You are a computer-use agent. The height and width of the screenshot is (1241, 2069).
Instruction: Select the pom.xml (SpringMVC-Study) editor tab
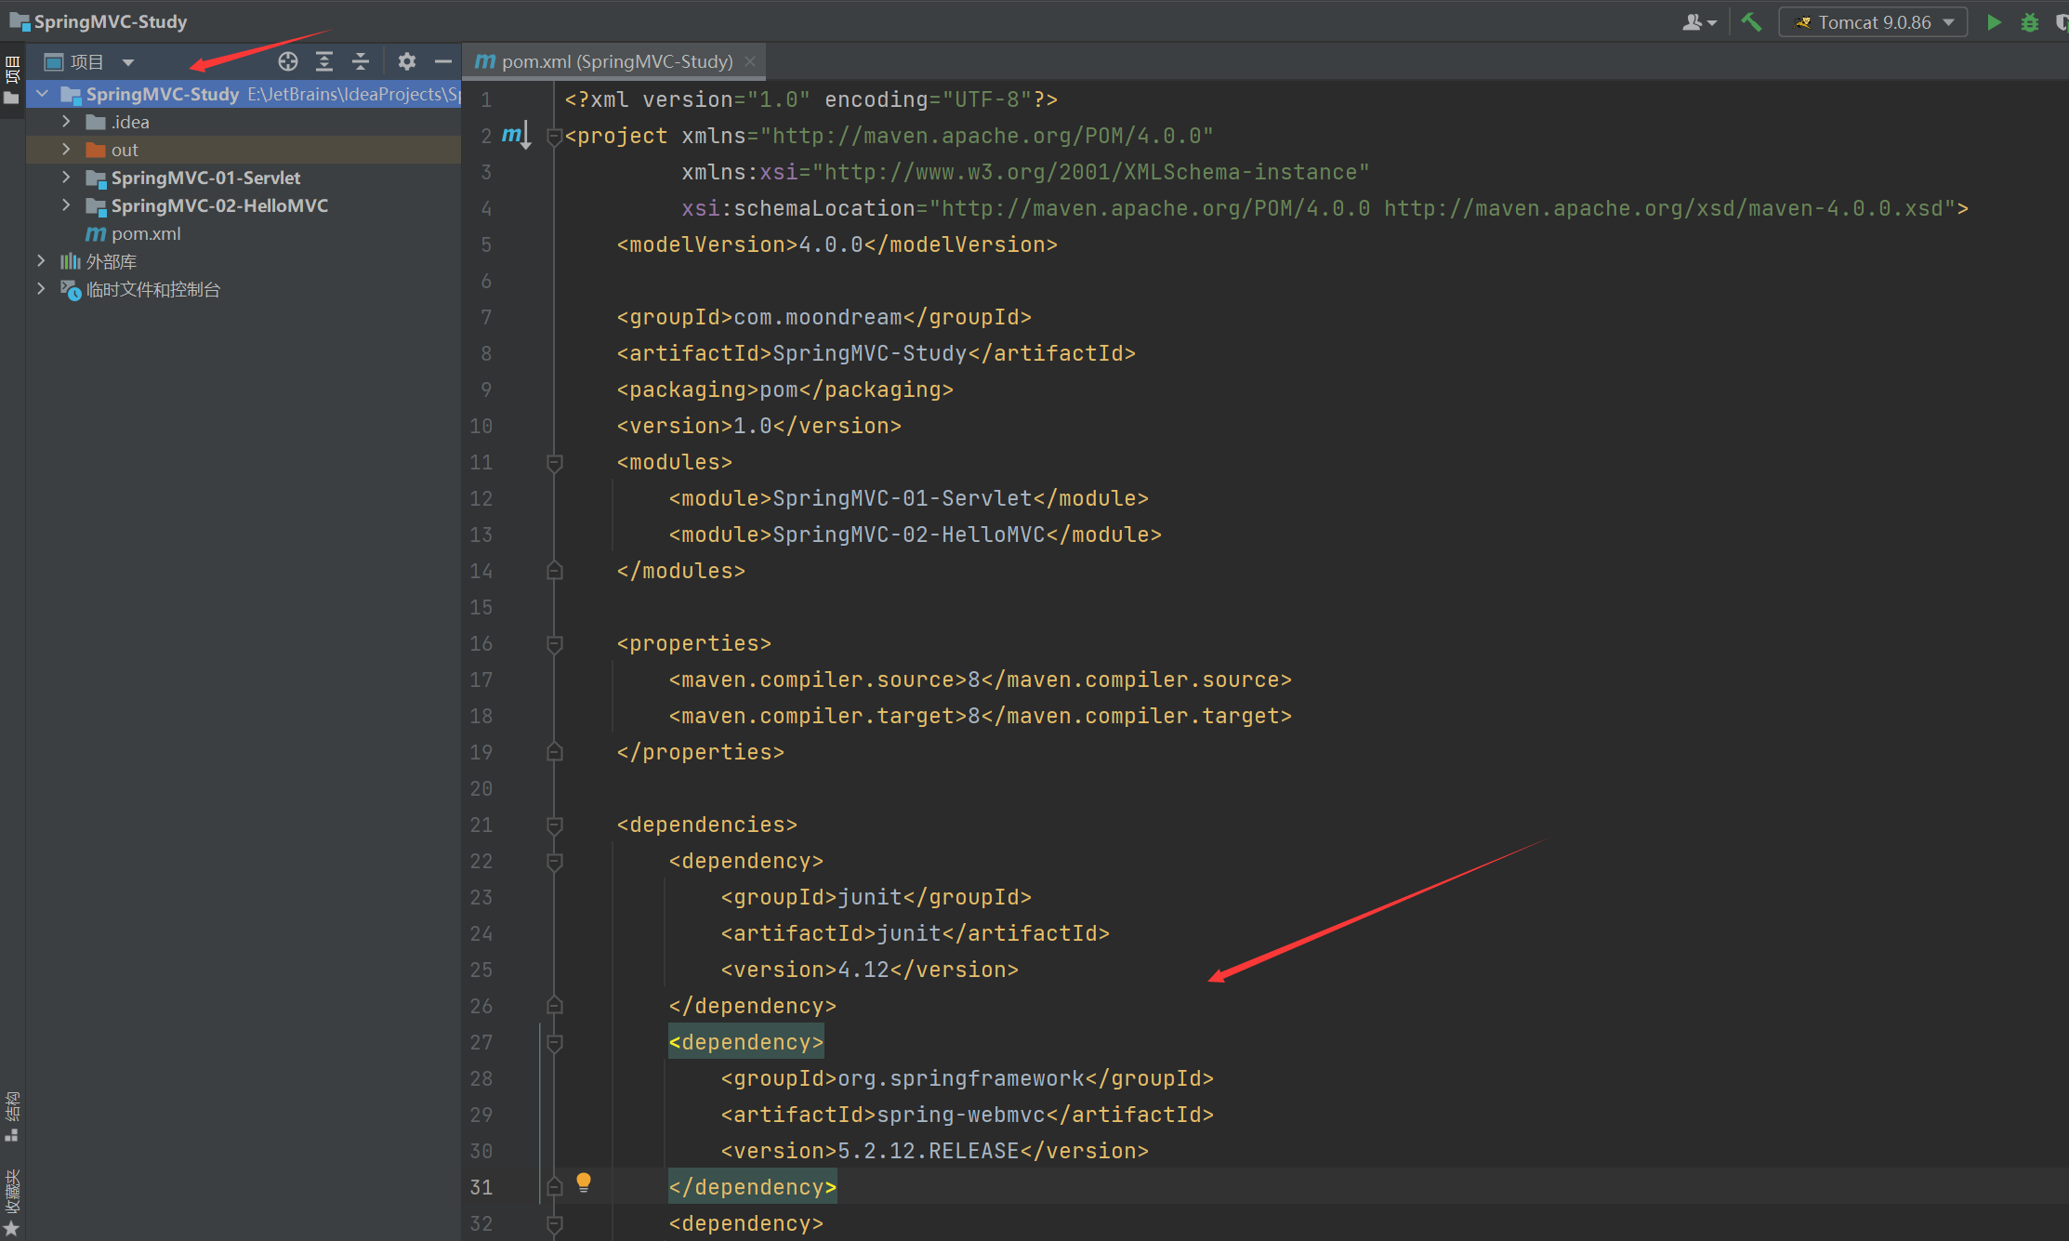tap(614, 61)
